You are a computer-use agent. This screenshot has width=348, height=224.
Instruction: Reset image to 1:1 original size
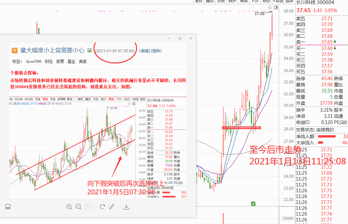click(x=88, y=207)
